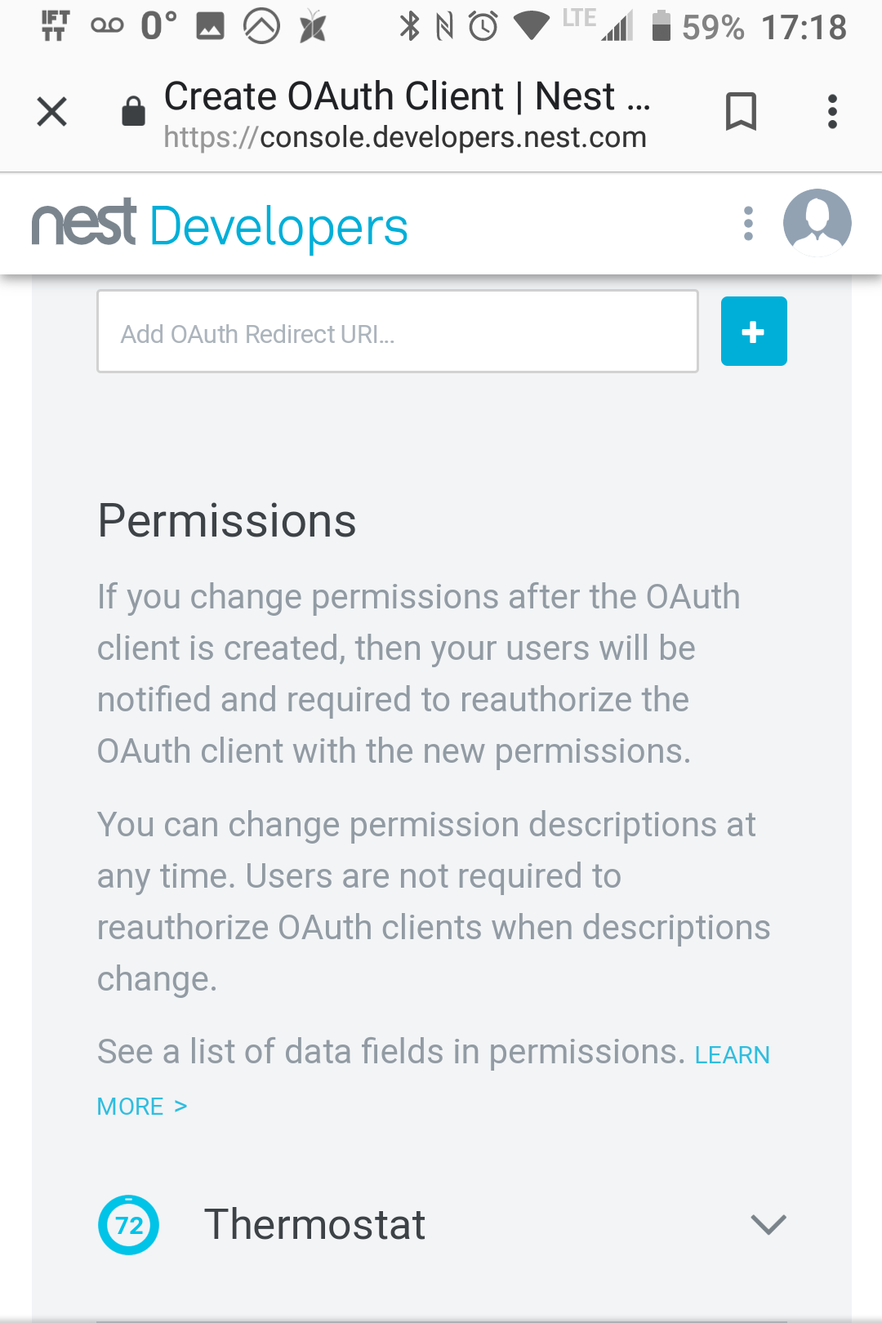Close the browser custom tab
The width and height of the screenshot is (882, 1323).
coord(52,112)
